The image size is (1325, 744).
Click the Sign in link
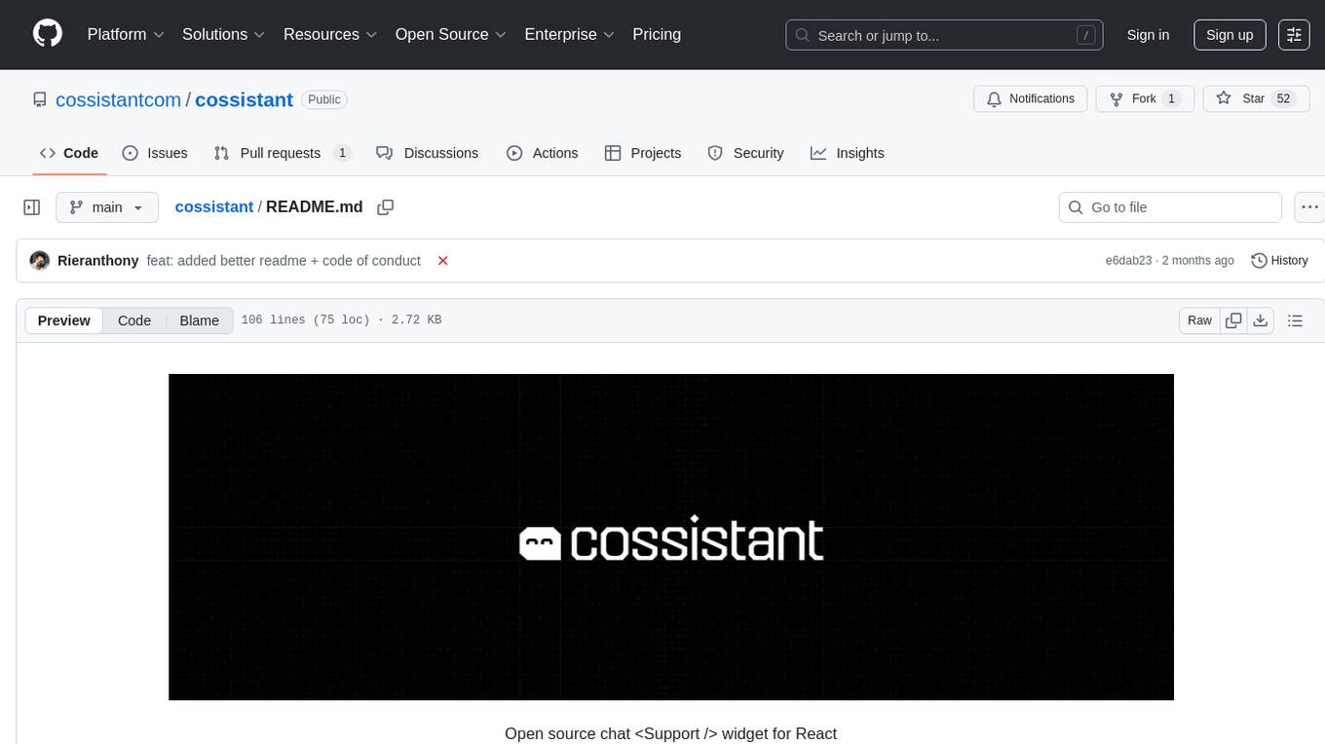[x=1148, y=35]
